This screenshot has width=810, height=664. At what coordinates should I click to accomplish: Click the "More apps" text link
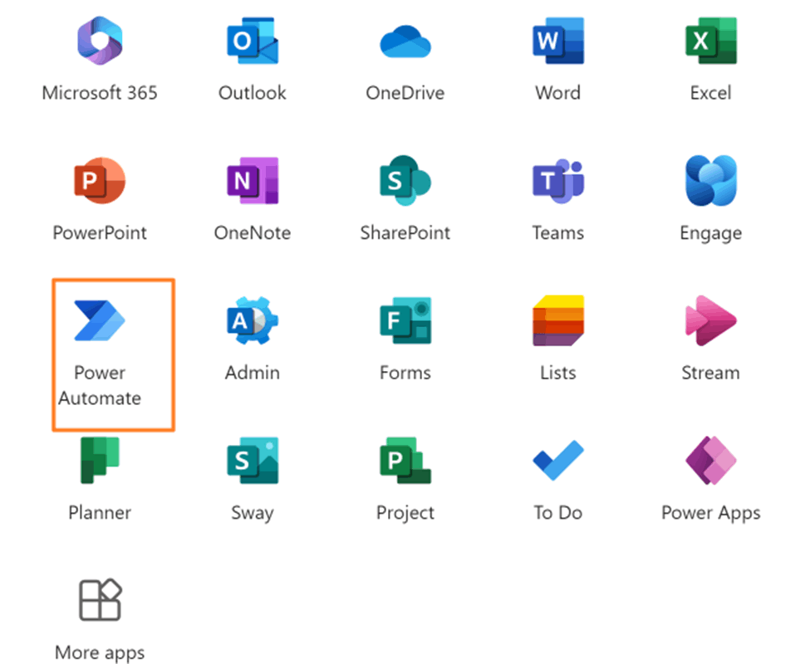(100, 653)
